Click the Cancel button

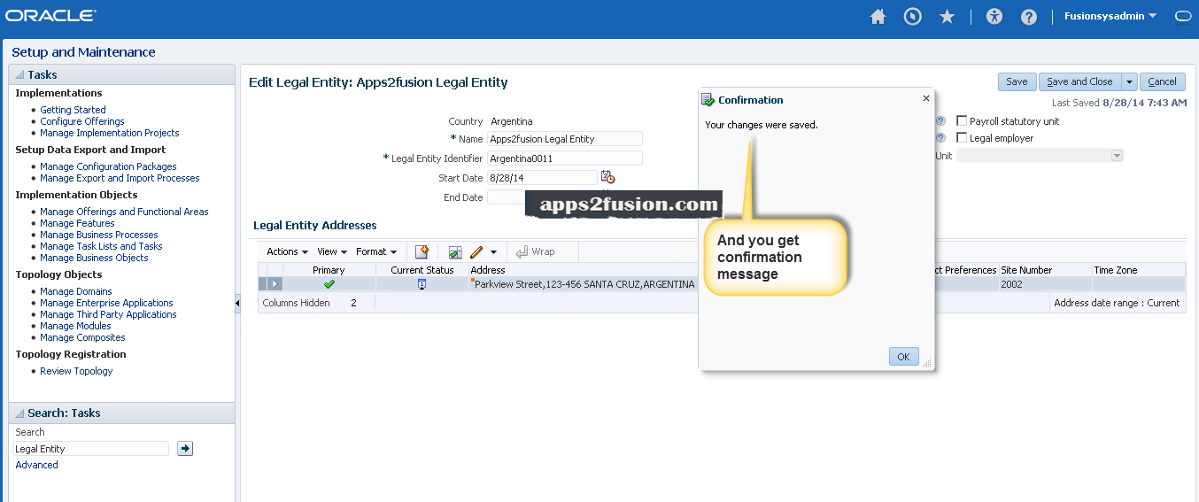(1162, 81)
